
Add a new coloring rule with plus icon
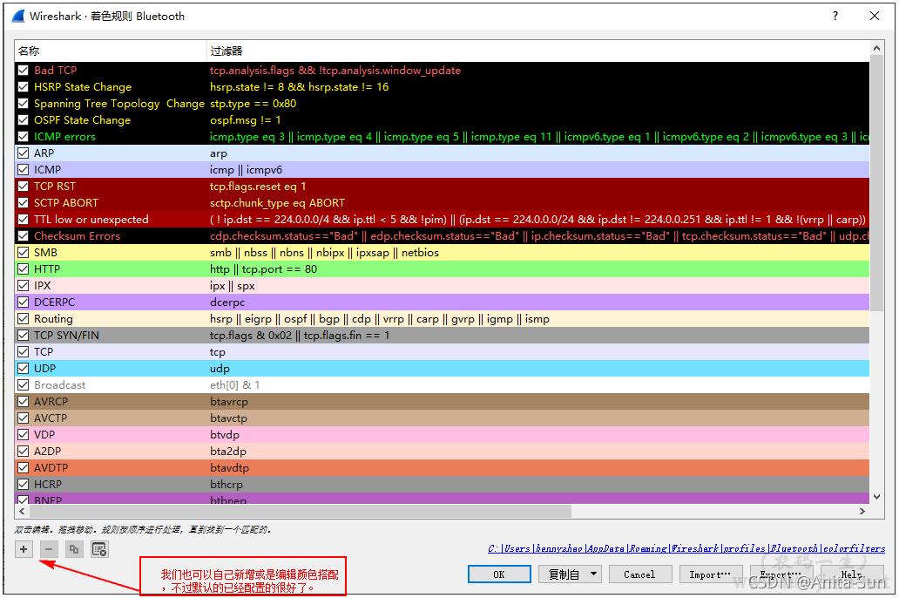tap(24, 549)
